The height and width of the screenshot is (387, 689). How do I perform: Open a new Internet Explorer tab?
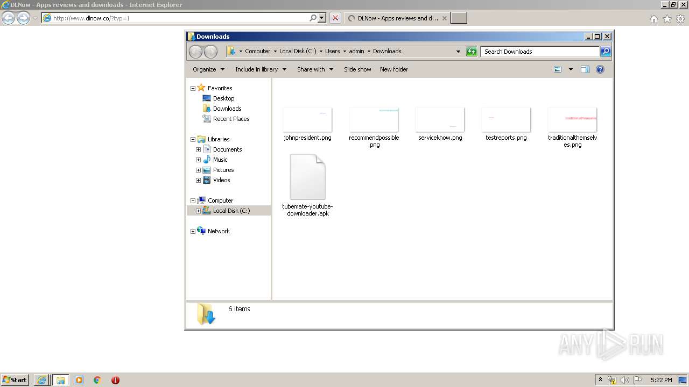click(459, 18)
